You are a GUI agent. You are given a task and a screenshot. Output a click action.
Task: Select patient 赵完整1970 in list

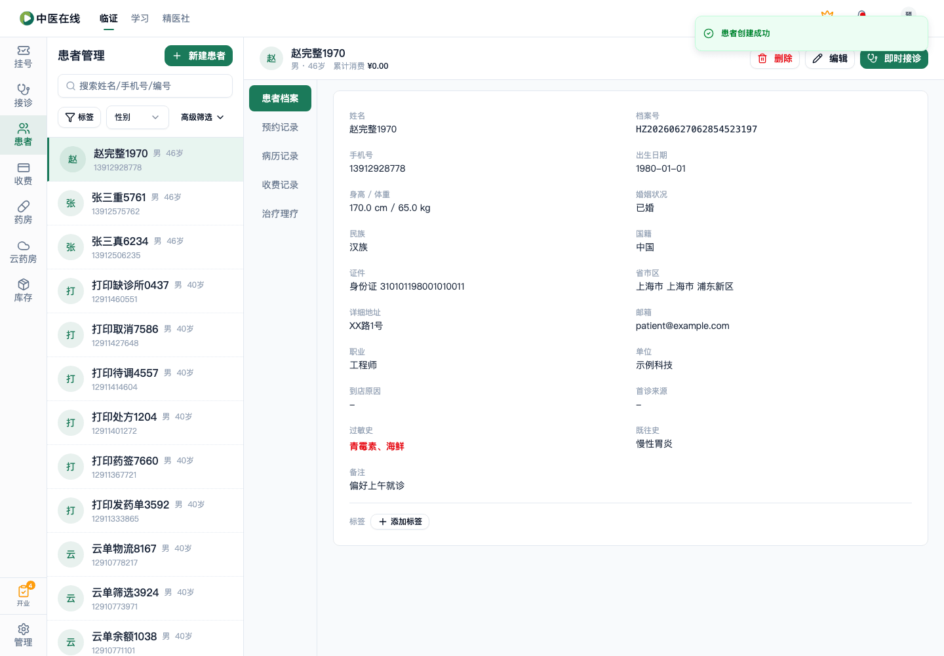point(145,159)
